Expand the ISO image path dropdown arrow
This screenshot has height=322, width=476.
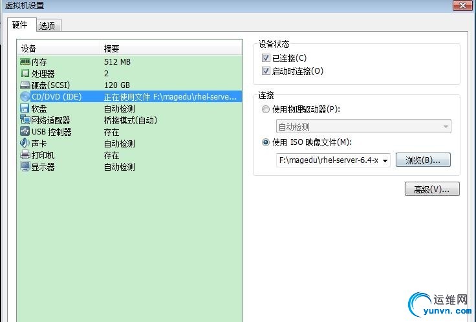coord(385,160)
